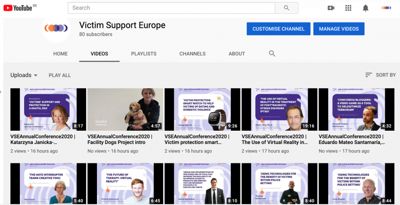Open the account avatar menu
Viewport: 400px width, 205px height.
pos(386,8)
